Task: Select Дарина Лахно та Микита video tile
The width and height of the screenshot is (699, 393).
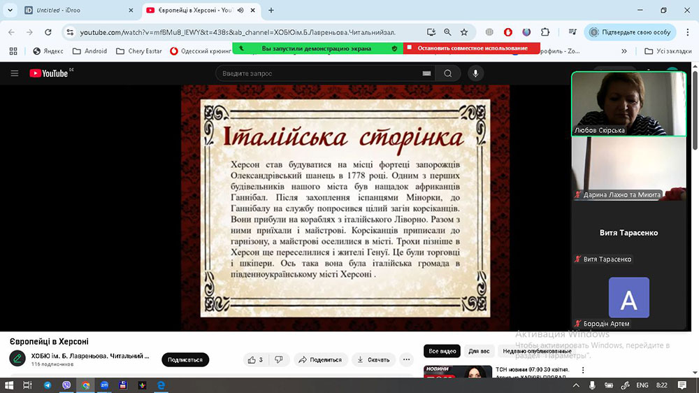Action: (628, 168)
